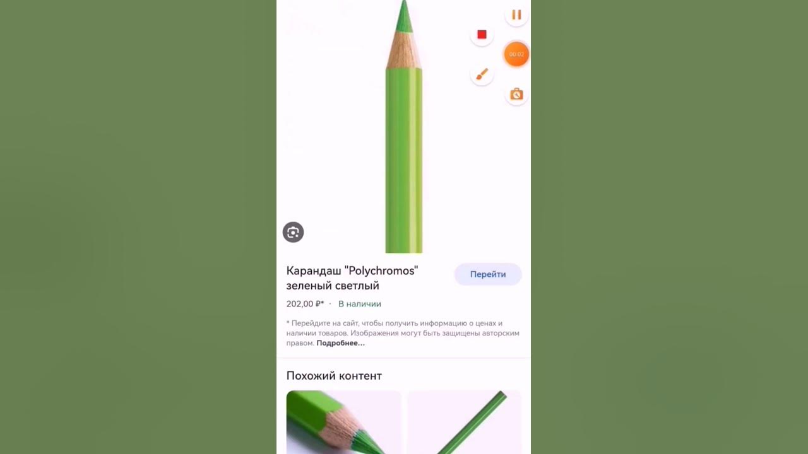The width and height of the screenshot is (808, 454).
Task: Search the image with the Lens icon
Action: pyautogui.click(x=293, y=232)
